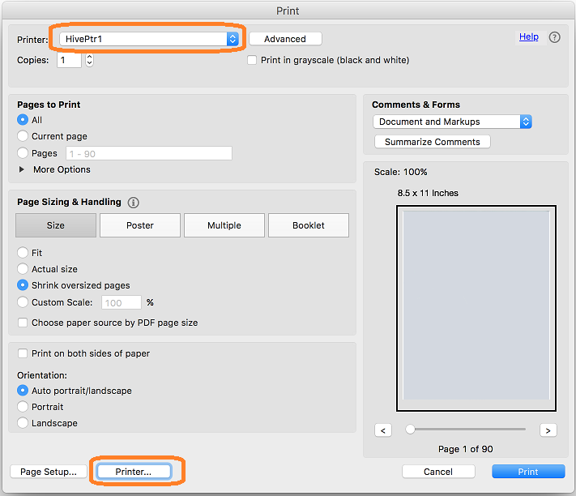Choose Actual size option
Image resolution: width=576 pixels, height=496 pixels.
tap(23, 268)
